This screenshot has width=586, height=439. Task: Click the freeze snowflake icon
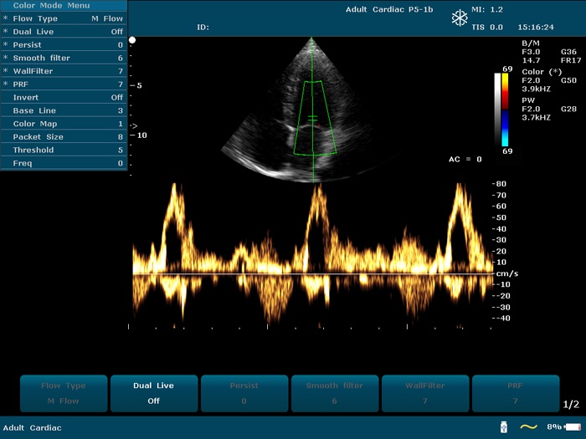460,18
